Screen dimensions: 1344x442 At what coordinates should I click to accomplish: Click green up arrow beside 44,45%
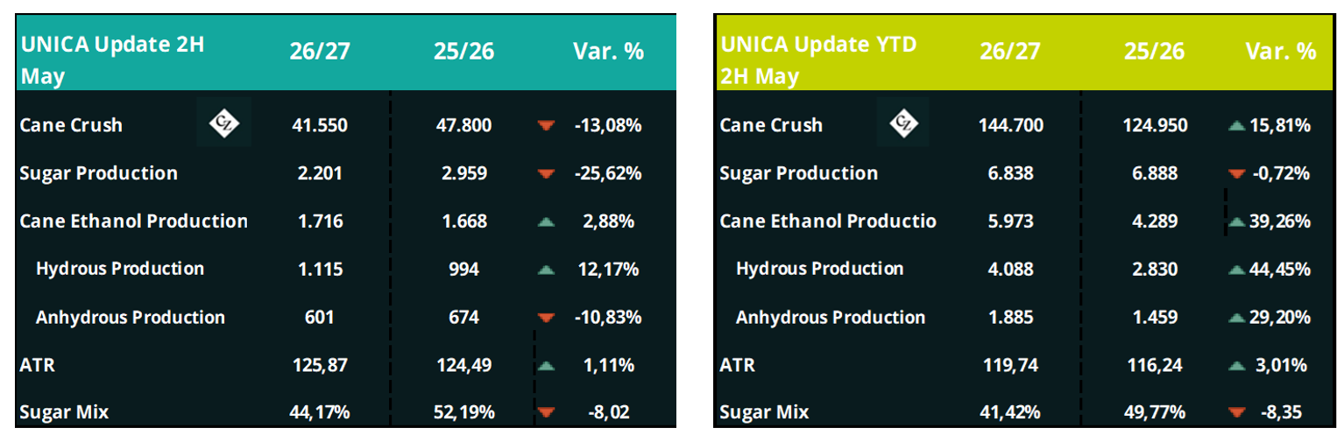[x=1236, y=270]
